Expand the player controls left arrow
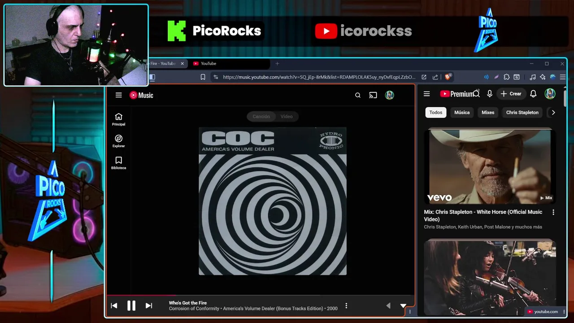The width and height of the screenshot is (574, 323). [388, 306]
